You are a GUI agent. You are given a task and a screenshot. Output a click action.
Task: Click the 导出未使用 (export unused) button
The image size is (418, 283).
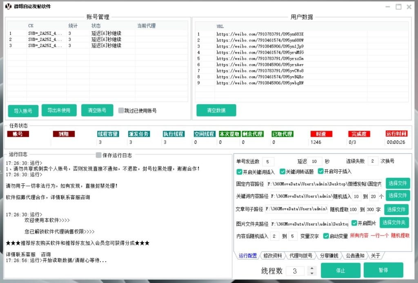(x=59, y=110)
